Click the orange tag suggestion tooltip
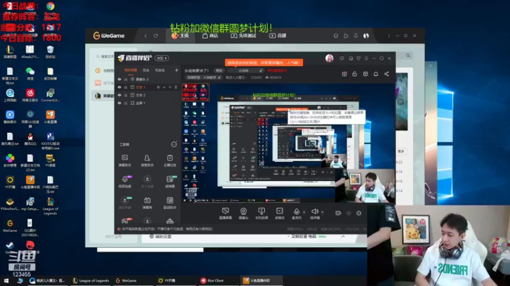The height and width of the screenshot is (286, 510). pos(264,62)
